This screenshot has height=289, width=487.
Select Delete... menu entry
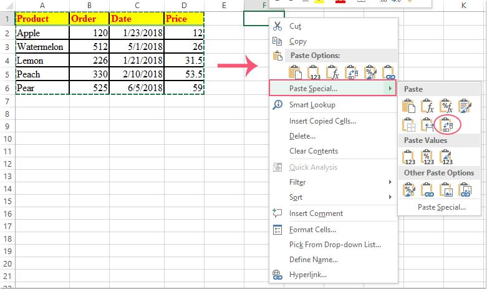pos(334,136)
